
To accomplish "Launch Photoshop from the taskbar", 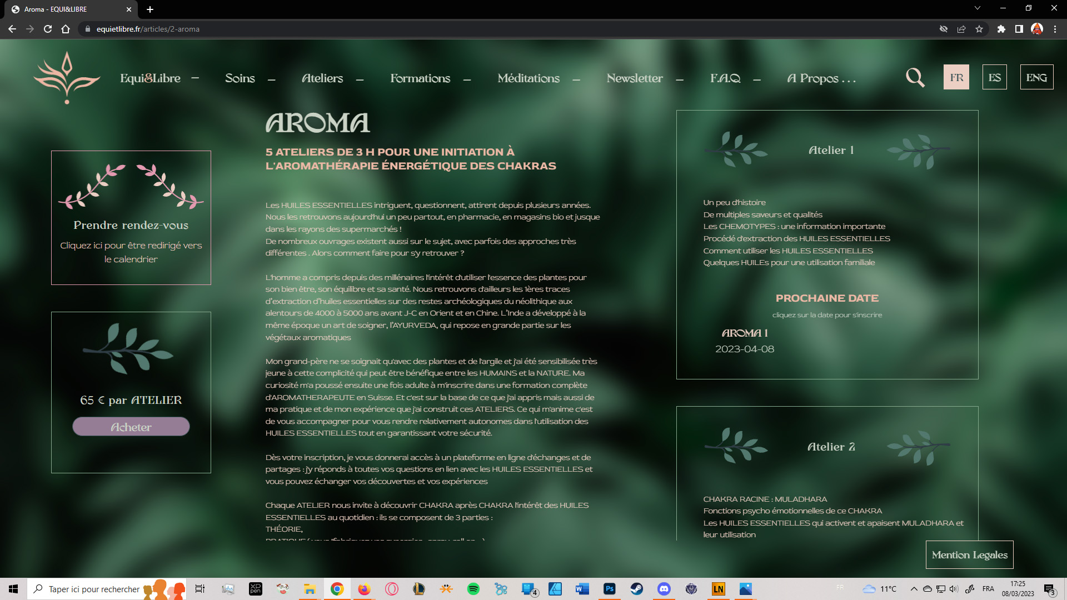I will (x=610, y=589).
